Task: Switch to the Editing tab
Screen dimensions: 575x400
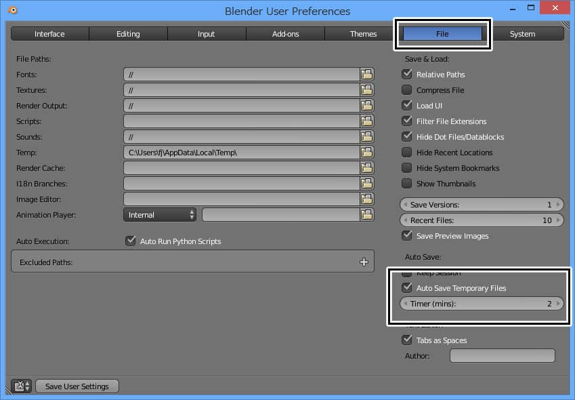Action: (x=128, y=34)
